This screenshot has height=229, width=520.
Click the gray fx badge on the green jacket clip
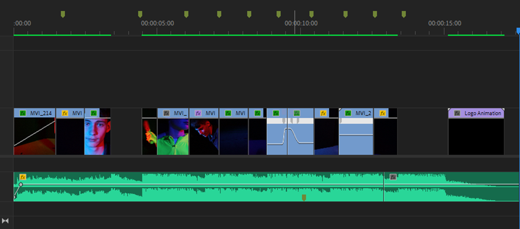167,113
